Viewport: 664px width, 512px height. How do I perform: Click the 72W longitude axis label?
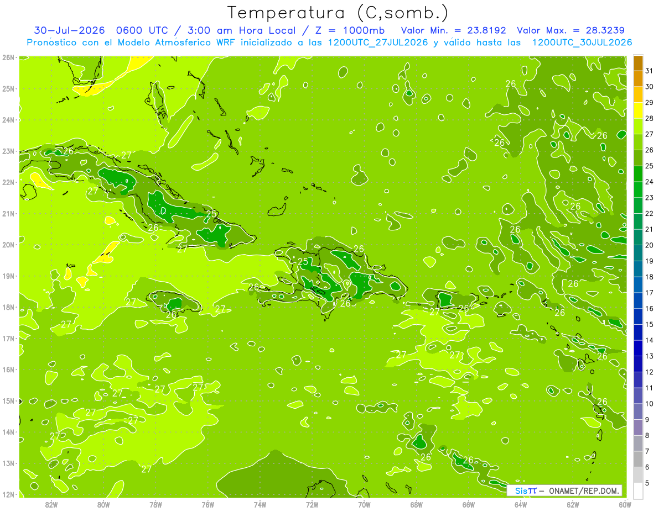(312, 504)
